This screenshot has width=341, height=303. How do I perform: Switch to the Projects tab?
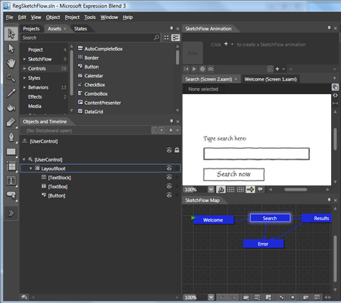coord(31,29)
